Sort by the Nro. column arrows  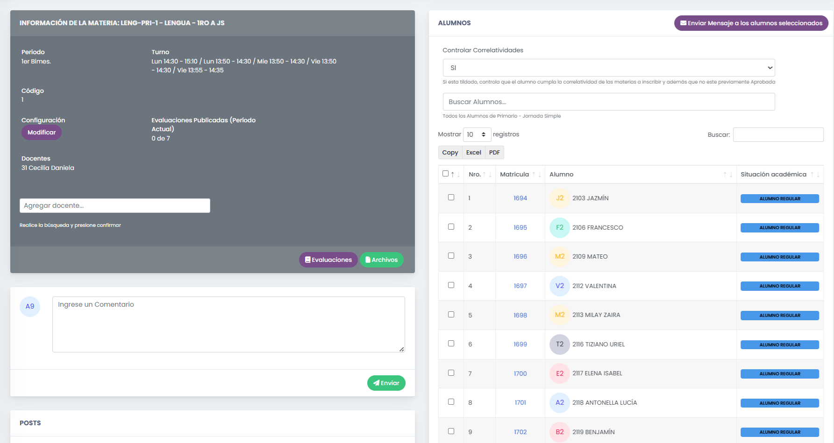487,175
